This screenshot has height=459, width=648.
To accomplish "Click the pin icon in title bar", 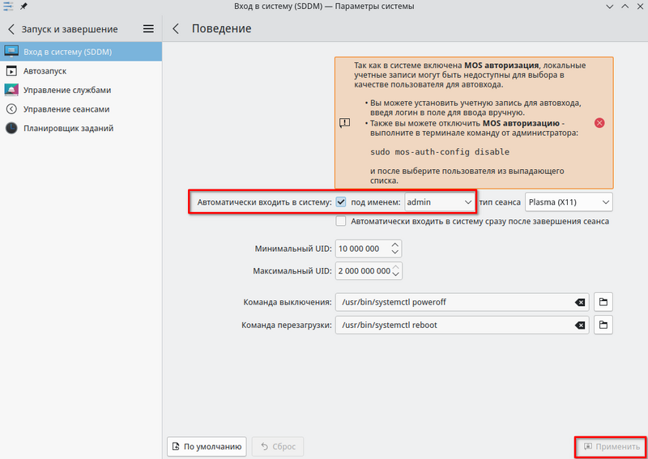I will click(x=23, y=6).
